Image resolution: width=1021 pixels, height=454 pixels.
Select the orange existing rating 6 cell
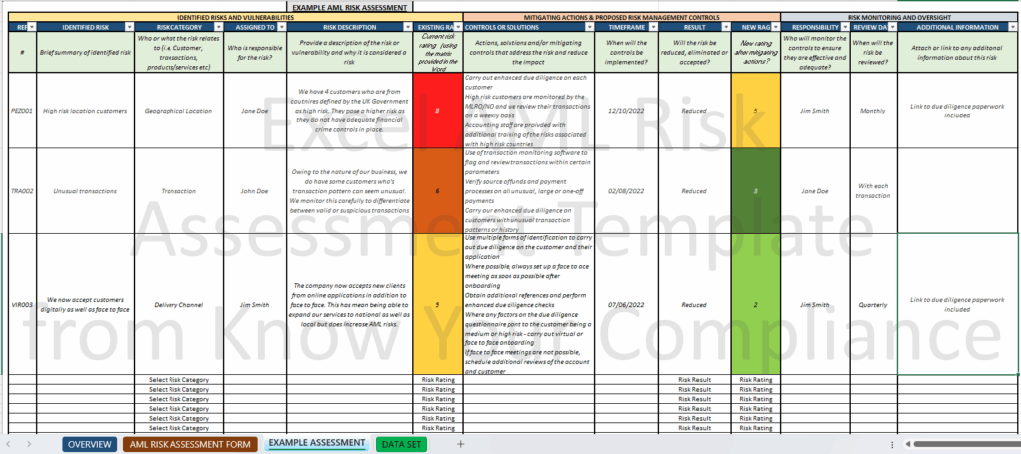[438, 190]
